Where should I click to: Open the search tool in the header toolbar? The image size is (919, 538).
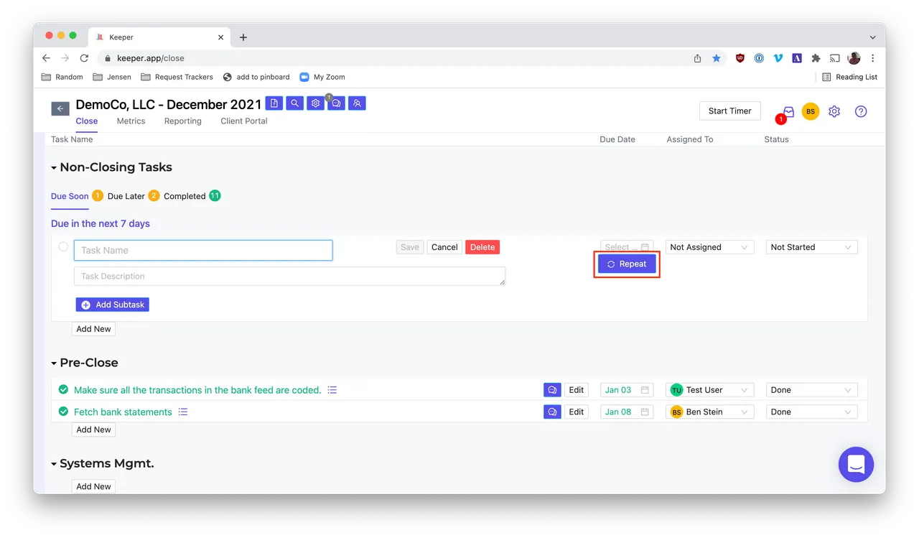point(294,103)
